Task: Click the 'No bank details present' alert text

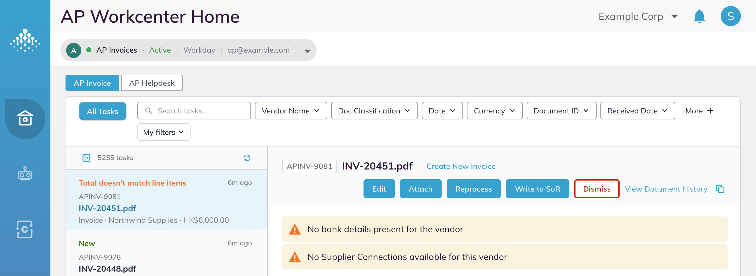Action: (x=385, y=229)
